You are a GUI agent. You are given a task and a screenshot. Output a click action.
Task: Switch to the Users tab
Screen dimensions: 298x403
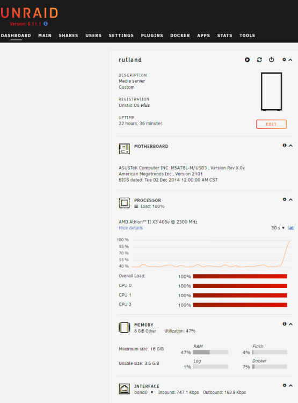93,35
